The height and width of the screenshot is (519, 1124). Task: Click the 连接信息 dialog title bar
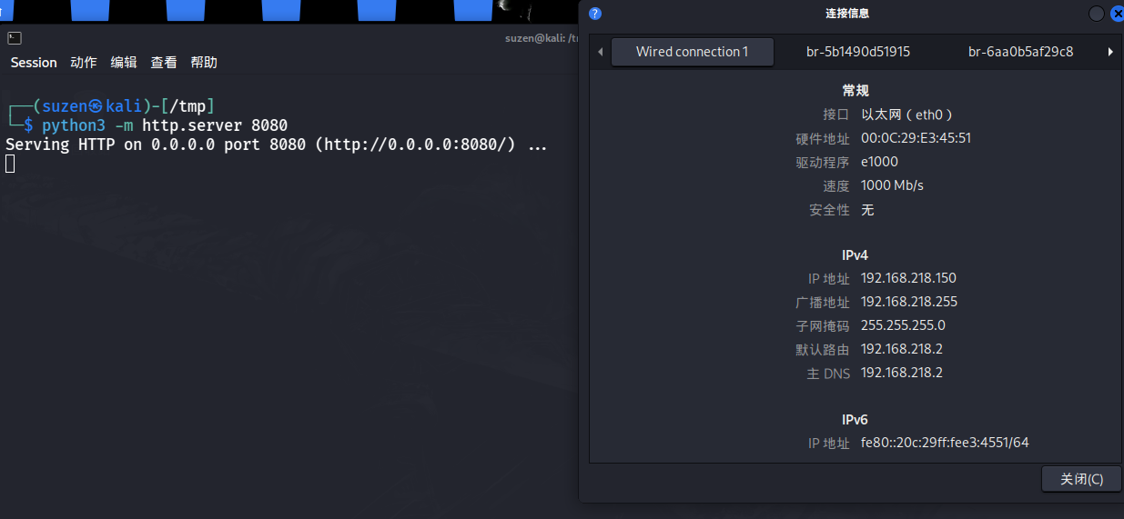(846, 14)
